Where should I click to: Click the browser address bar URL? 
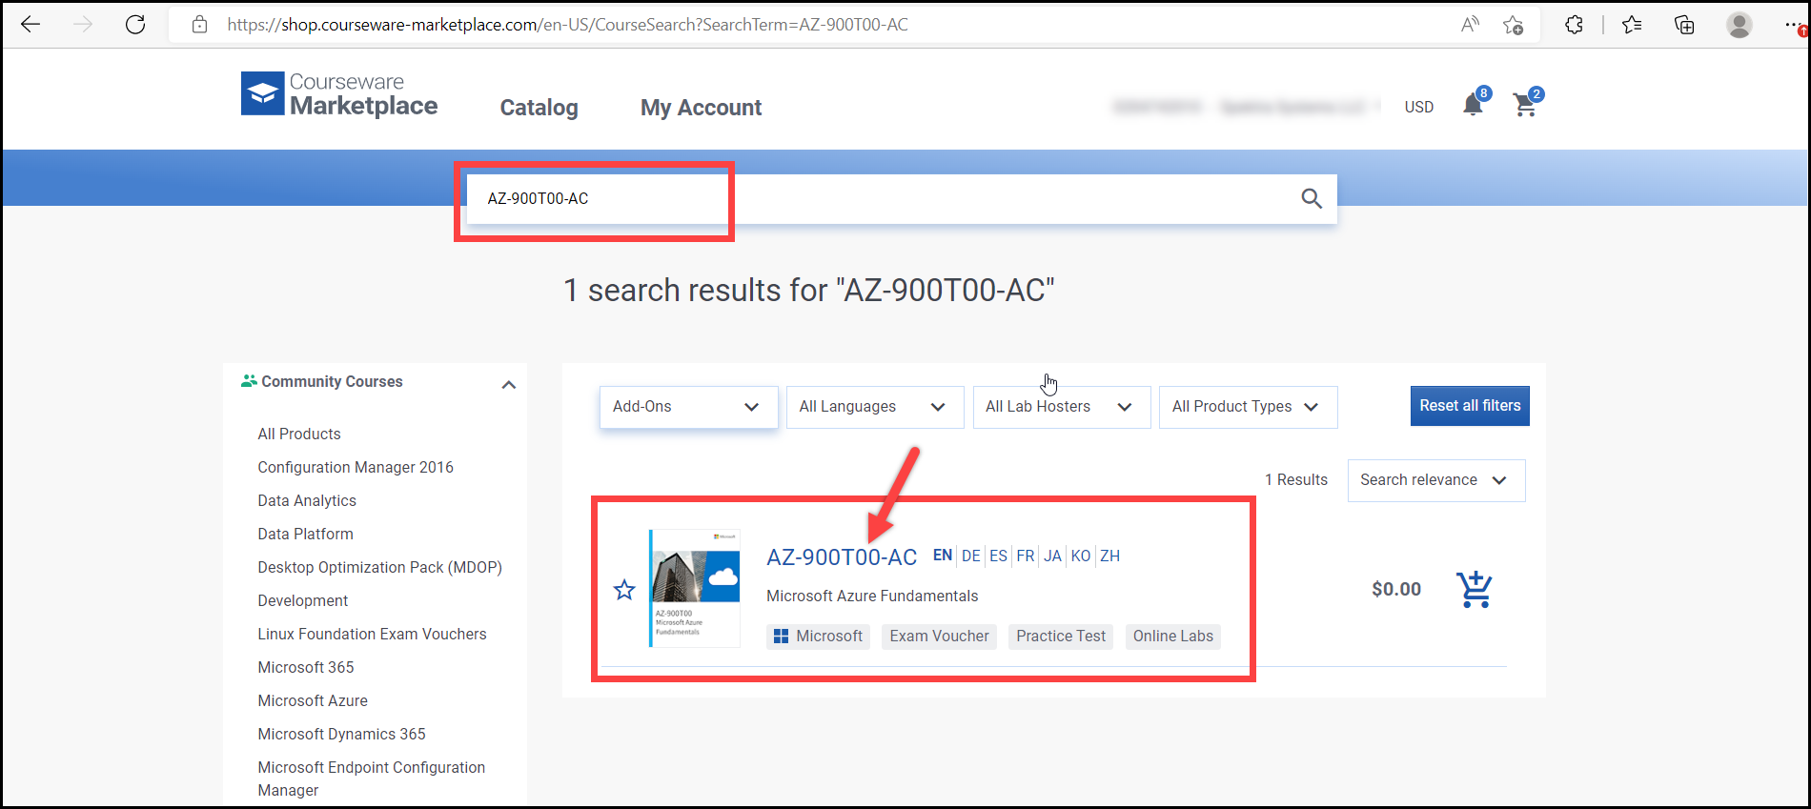click(567, 25)
